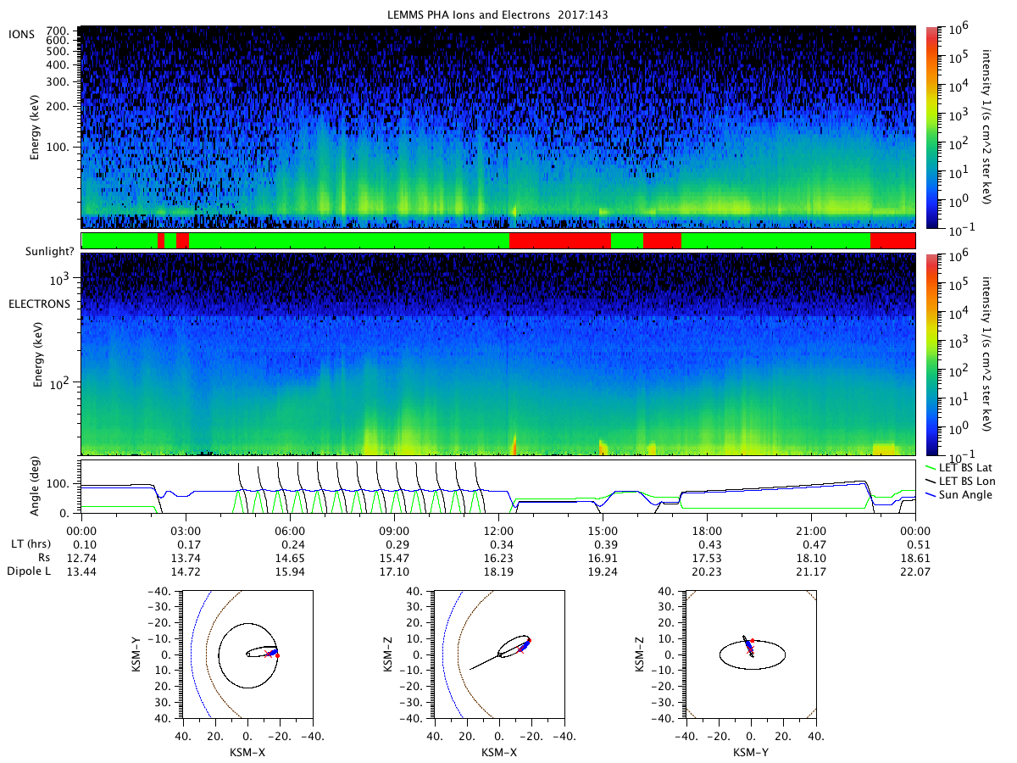Click the 'KSM-Y' vertical axis label
The width and height of the screenshot is (1017, 763).
(136, 654)
